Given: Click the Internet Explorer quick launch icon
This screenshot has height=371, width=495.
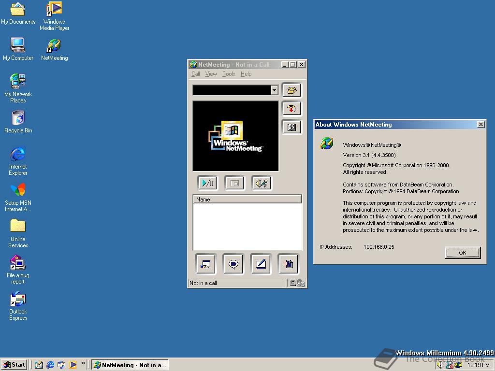Looking at the screenshot, I should 50,365.
